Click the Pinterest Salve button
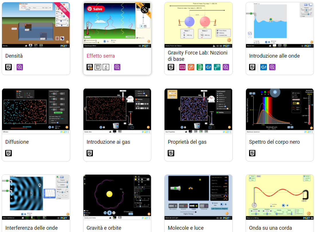The height and width of the screenshot is (232, 315). [x=96, y=9]
